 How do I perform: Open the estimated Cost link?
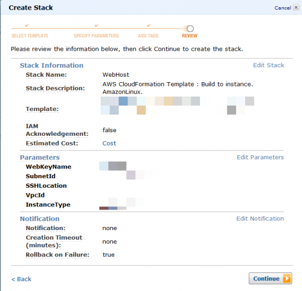point(109,143)
